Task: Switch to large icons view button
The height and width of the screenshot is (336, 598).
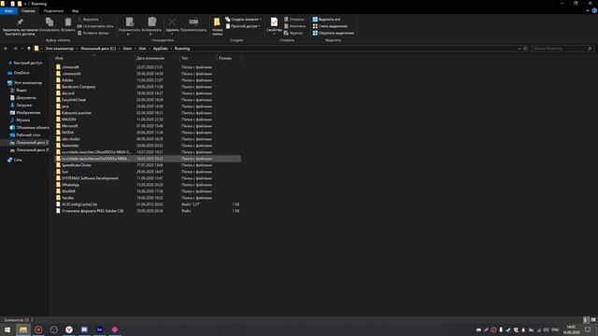Action: 593,320
